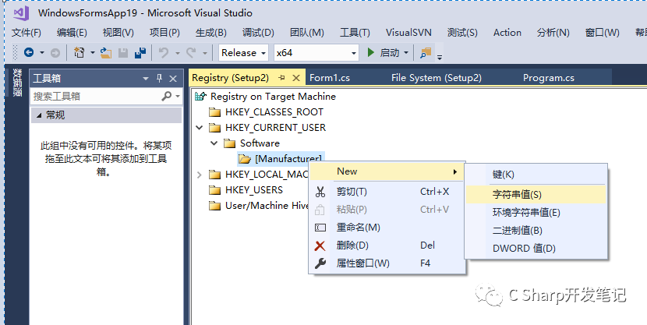The height and width of the screenshot is (325, 647).
Task: Select 重命名(M) in the context menu
Action: [x=387, y=228]
